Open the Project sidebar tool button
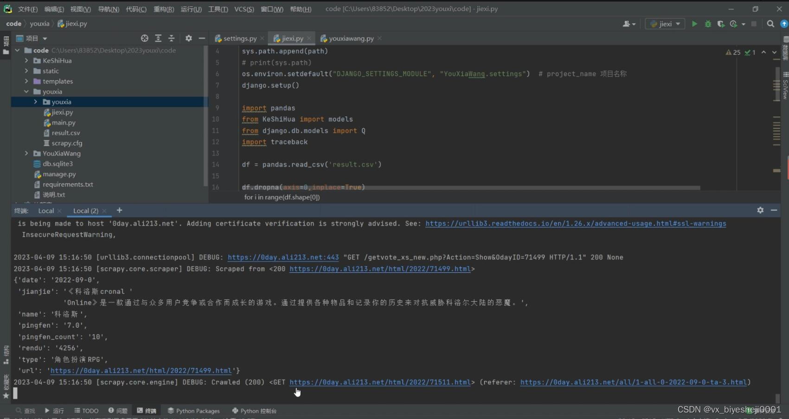The height and width of the screenshot is (419, 789). pyautogui.click(x=6, y=45)
